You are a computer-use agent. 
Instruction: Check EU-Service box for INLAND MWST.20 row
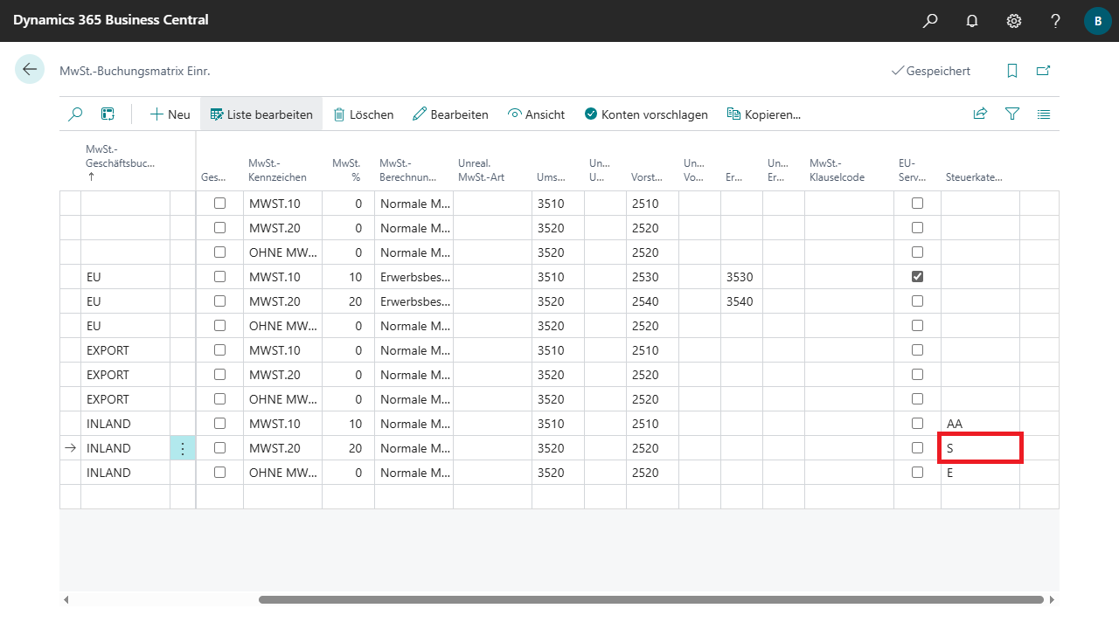point(917,448)
